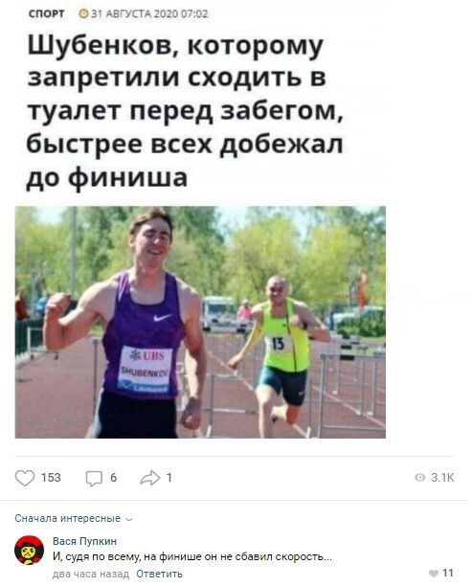Open the СПОРТ category tag
Viewport: 472px width, 587px height.
(46, 13)
